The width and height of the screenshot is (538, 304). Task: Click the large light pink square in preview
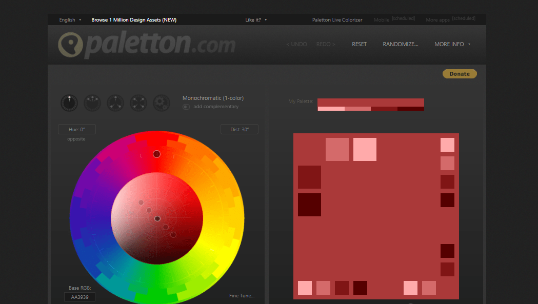pos(365,149)
